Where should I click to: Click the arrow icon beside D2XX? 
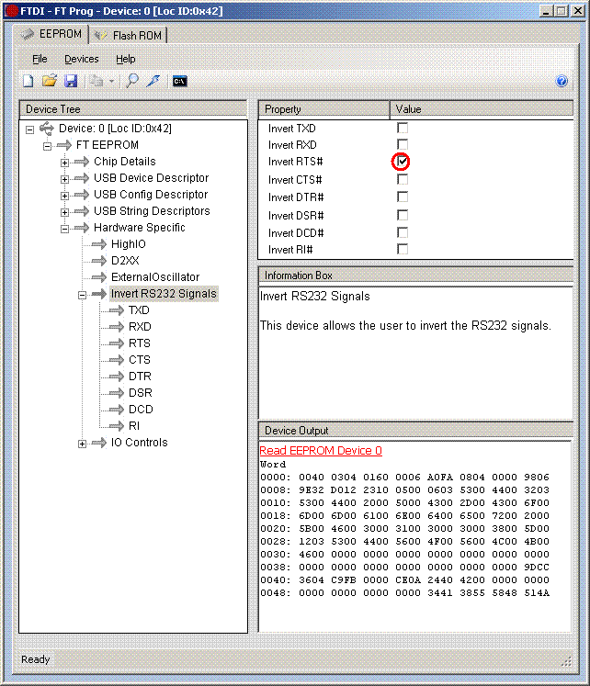click(x=99, y=261)
